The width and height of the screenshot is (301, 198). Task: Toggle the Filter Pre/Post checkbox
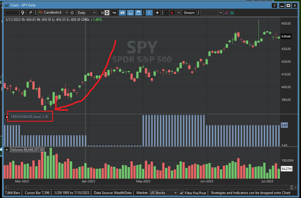click(182, 193)
